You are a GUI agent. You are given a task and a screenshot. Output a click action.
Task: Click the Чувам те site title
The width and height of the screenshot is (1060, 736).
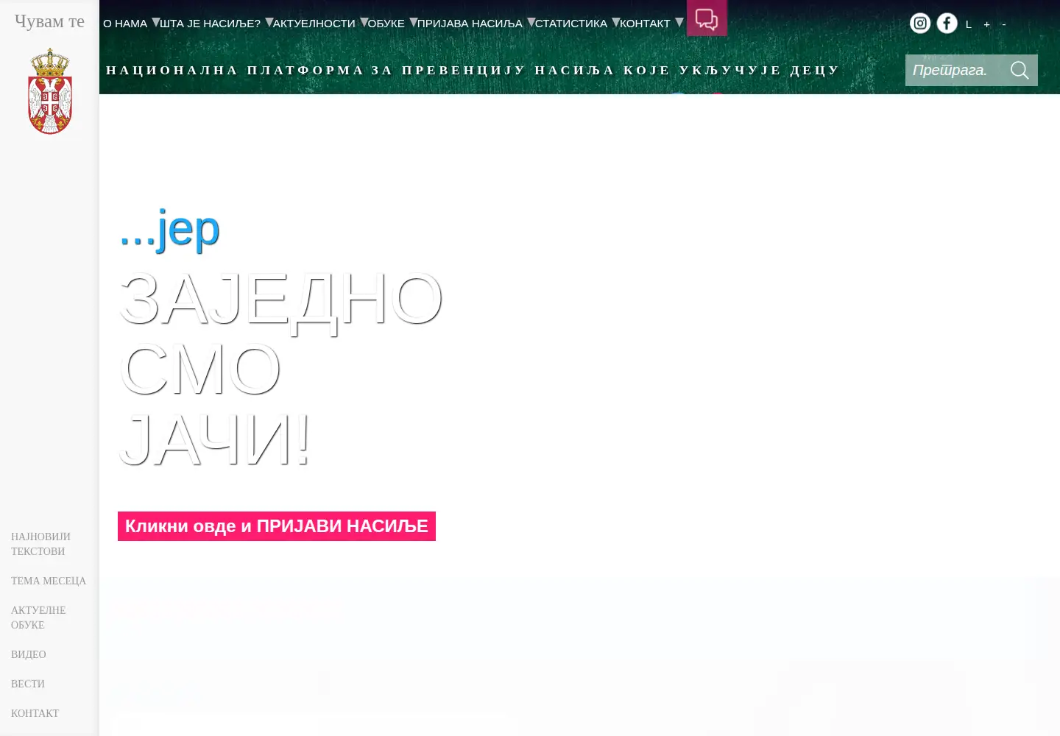click(x=49, y=21)
